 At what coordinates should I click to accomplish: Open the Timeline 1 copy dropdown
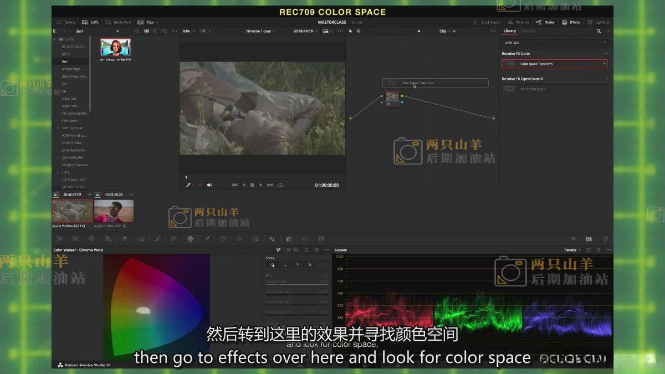(260, 31)
